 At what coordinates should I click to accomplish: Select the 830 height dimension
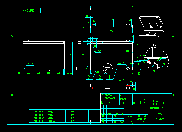tap(71, 56)
